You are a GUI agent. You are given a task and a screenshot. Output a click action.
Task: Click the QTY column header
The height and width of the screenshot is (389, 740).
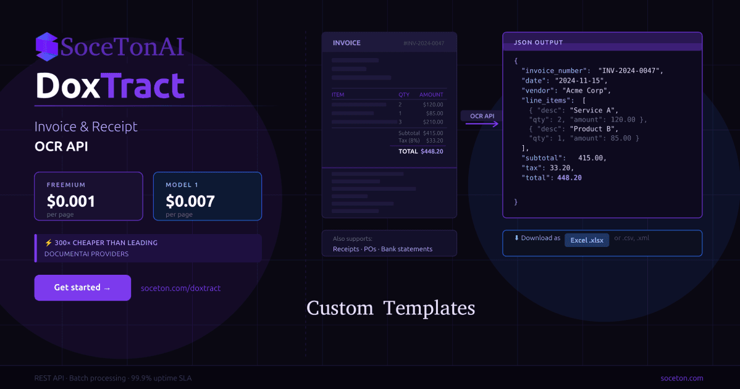(404, 94)
